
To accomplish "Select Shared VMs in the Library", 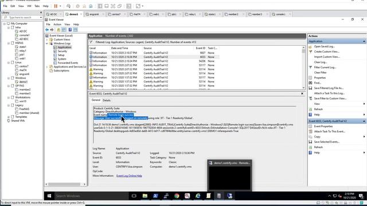I will tap(18, 121).
